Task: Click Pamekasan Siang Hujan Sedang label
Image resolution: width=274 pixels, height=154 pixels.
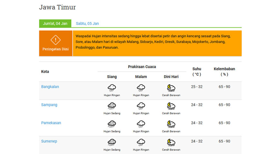Action: 112,131
